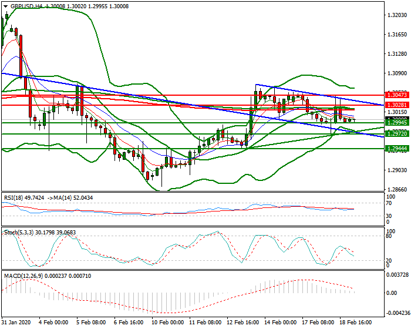Click the 1.31650 price scale value
411x329 pixels.
tap(397, 35)
